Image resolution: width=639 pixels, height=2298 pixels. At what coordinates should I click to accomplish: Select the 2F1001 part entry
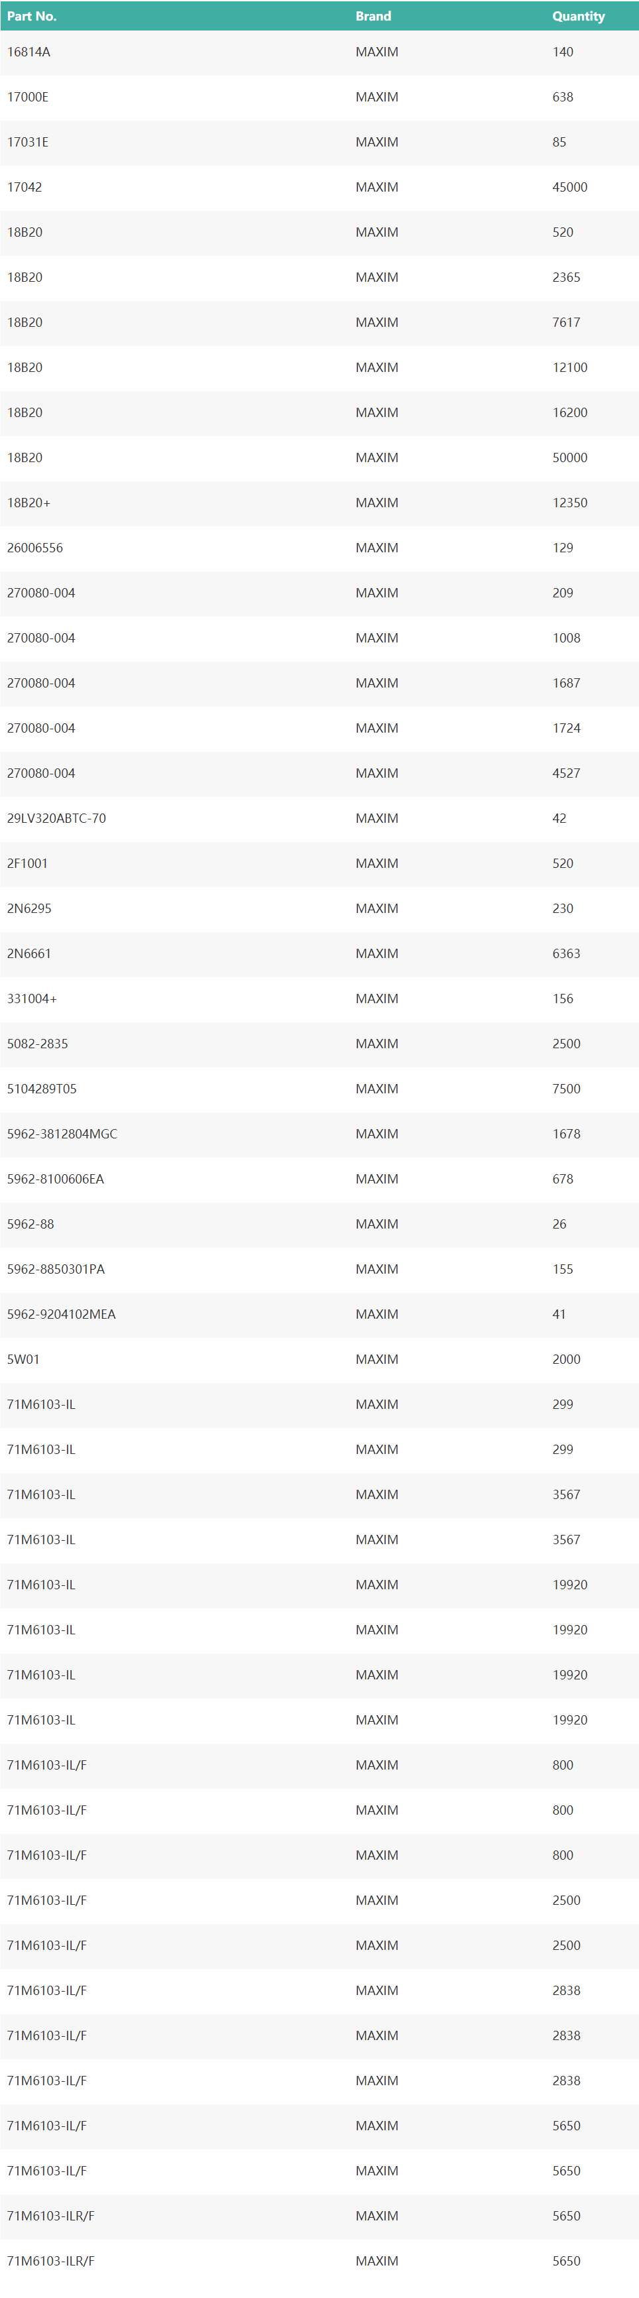click(x=28, y=863)
